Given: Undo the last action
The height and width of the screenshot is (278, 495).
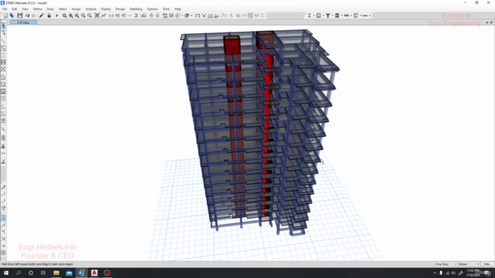Looking at the screenshot, I should coord(28,15).
